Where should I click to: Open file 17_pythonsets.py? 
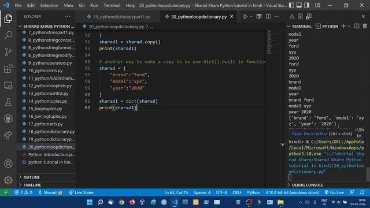(x=46, y=124)
